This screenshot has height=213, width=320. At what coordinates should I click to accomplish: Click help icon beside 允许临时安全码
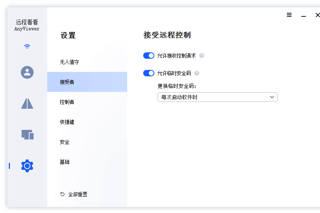[x=196, y=73]
